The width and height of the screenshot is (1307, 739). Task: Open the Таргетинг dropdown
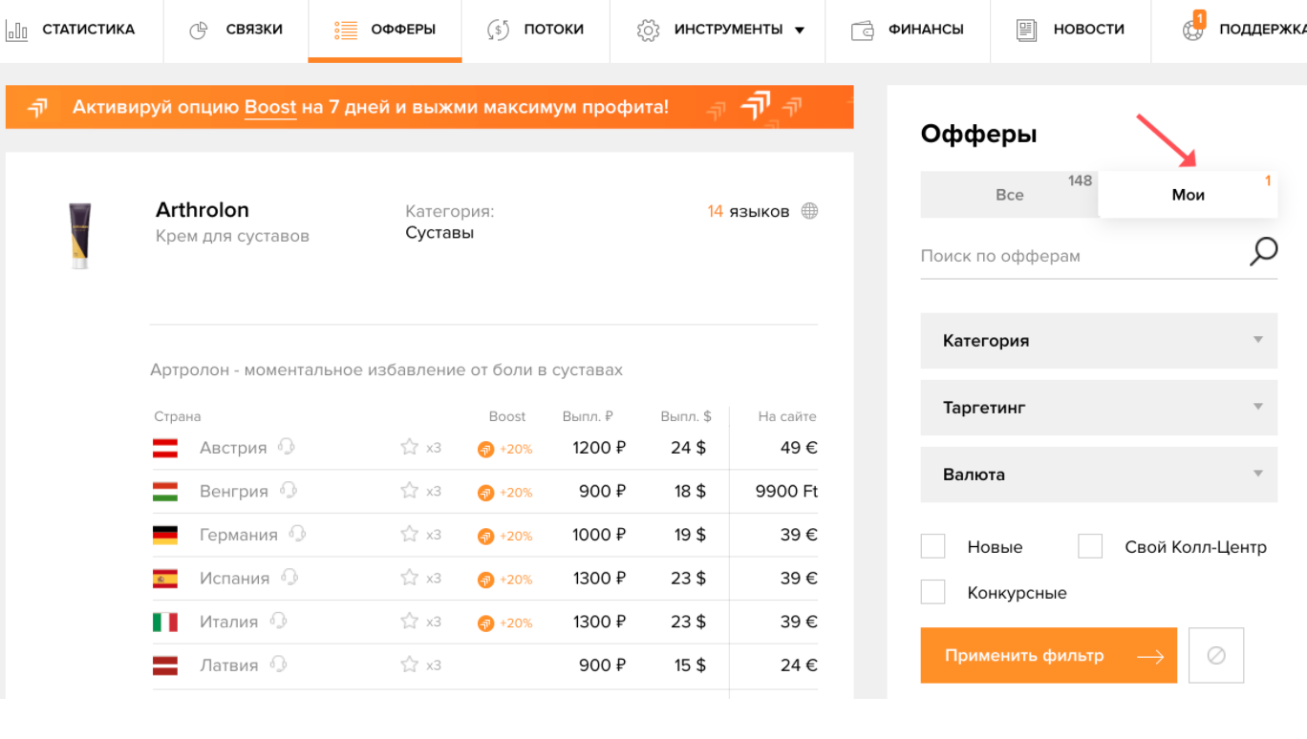coord(1098,408)
